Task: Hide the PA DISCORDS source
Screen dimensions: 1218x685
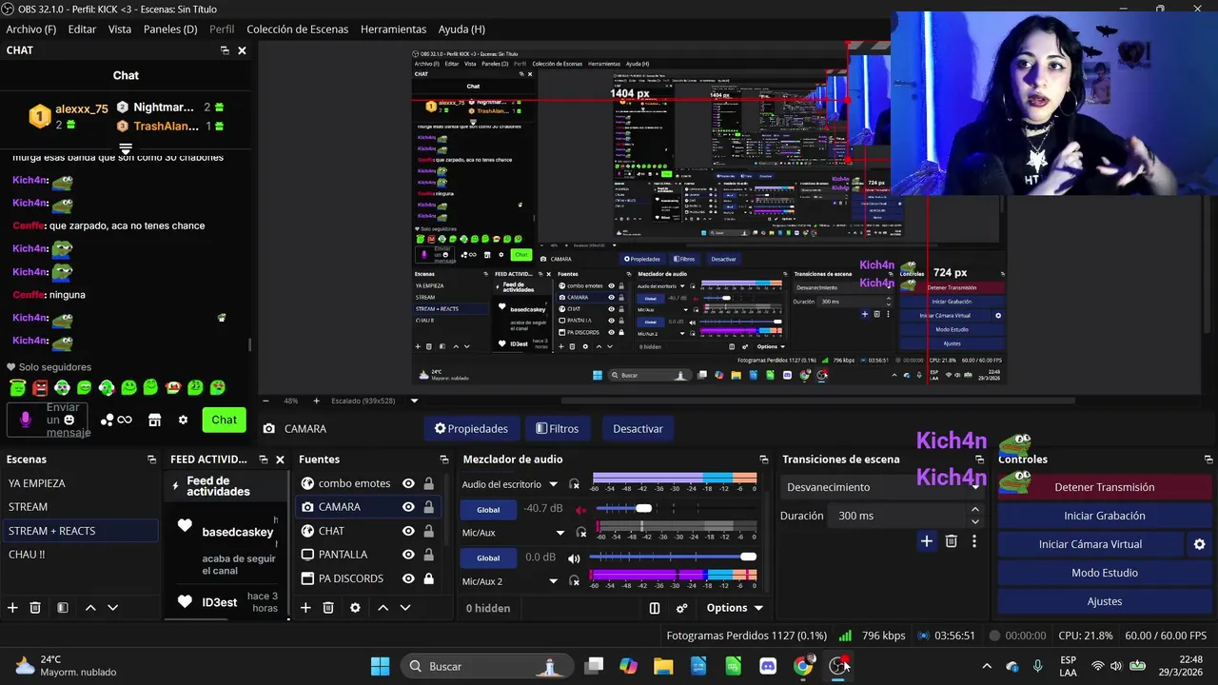Action: click(x=408, y=578)
